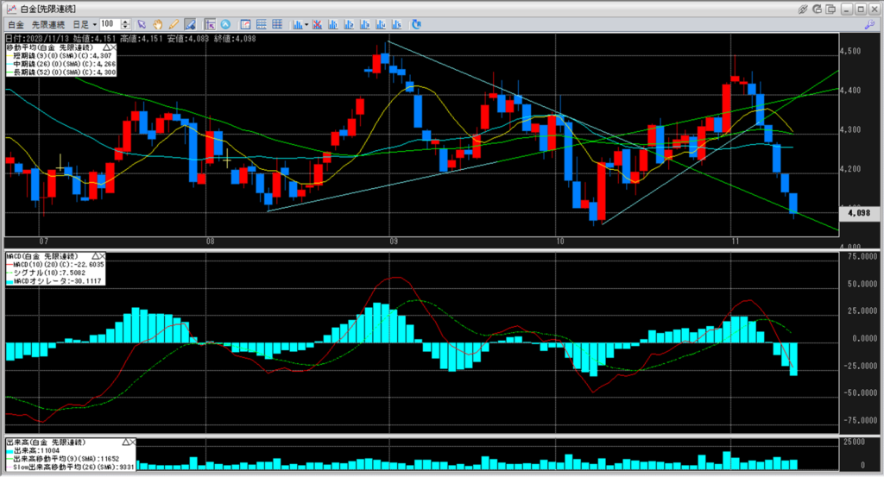Click the full grid table icon
Viewport: 884px width, 477px height.
277,25
